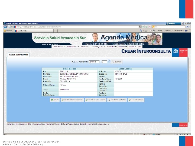This screenshot has height=146, width=195.
Task: Open the Informes menu
Action: coord(122,47)
